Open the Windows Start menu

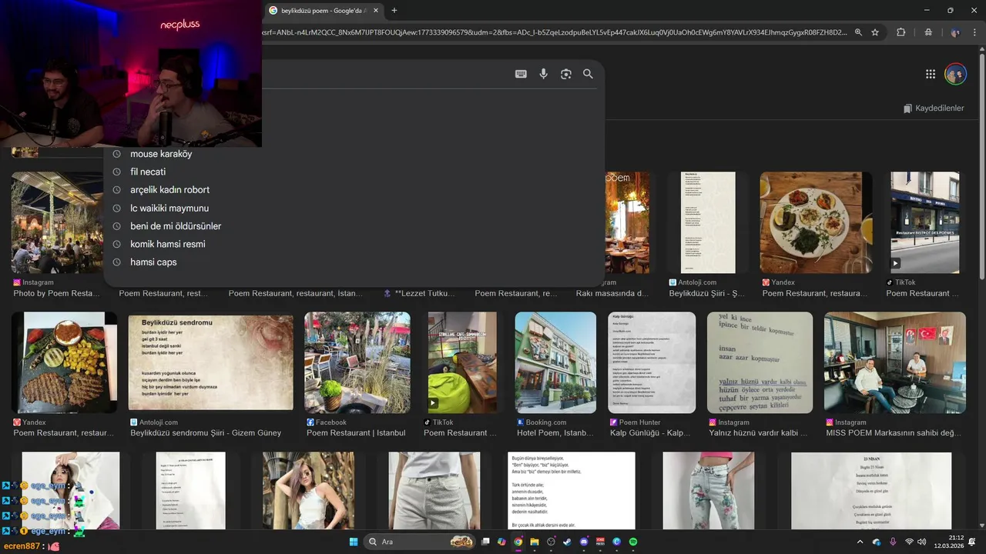pyautogui.click(x=354, y=542)
